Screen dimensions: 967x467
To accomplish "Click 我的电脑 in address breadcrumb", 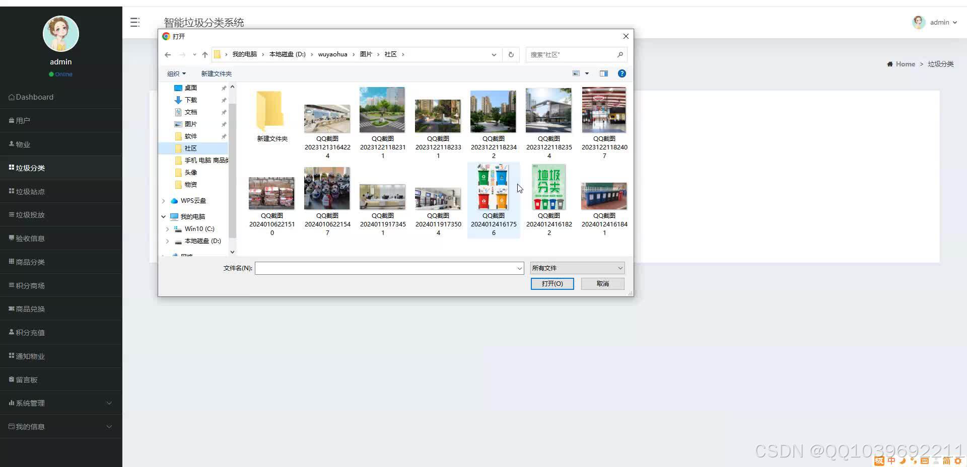I will coord(245,54).
